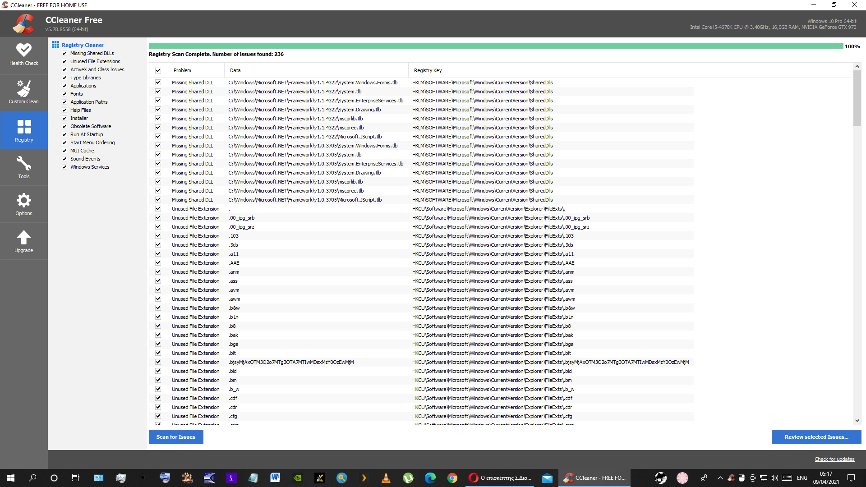Click the Start Menu Ordering label

pos(92,142)
